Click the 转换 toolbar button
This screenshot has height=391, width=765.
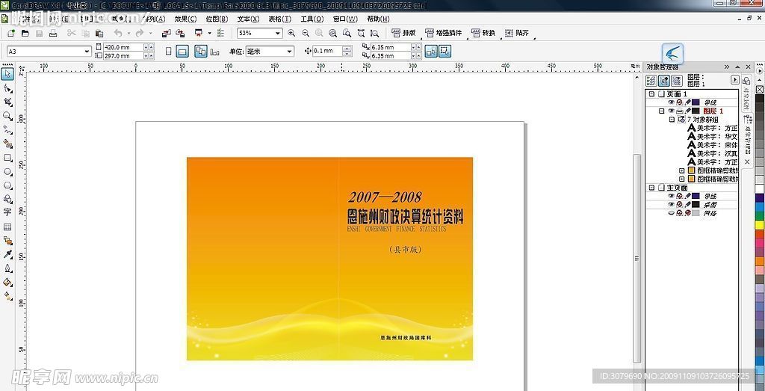pyautogui.click(x=483, y=33)
